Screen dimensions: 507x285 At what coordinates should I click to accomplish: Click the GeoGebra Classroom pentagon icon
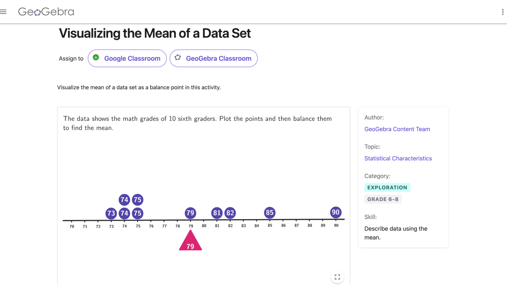point(178,58)
